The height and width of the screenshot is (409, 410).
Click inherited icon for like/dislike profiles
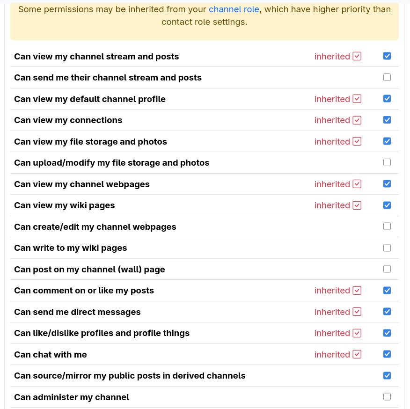[357, 333]
